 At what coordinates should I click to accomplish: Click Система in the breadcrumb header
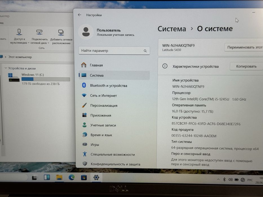[x=172, y=29]
